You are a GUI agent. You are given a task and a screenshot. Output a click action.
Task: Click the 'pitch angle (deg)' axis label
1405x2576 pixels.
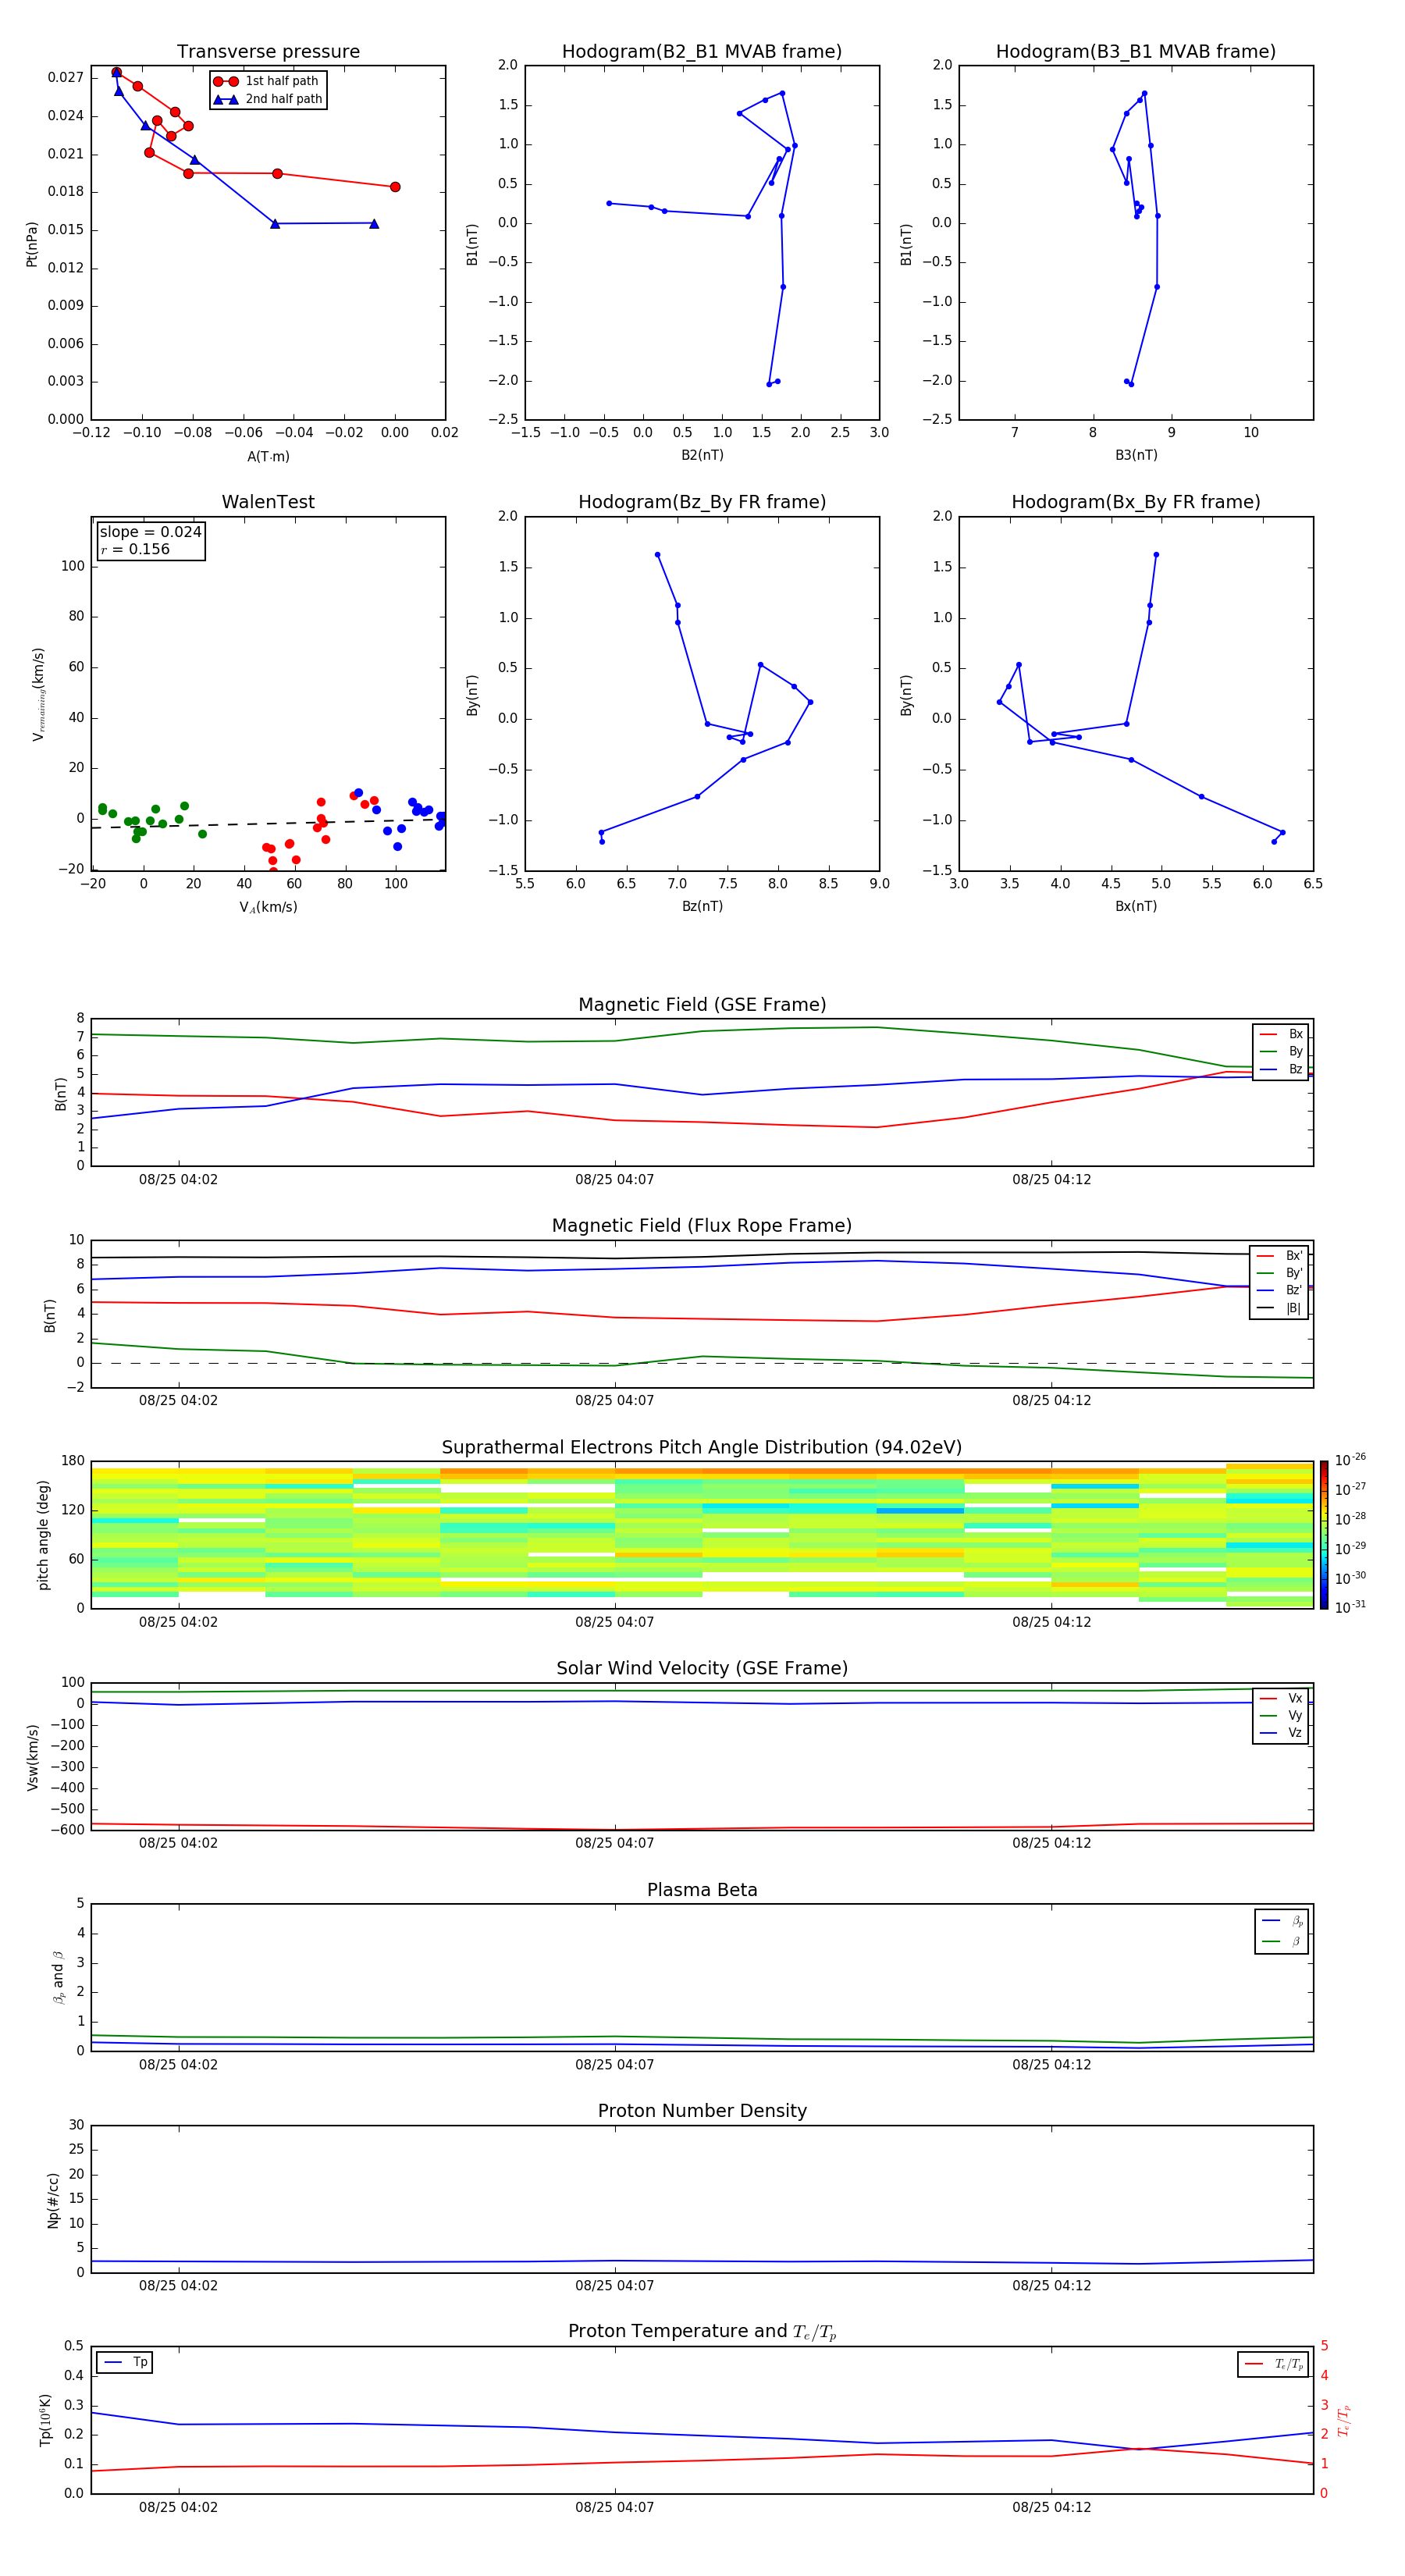click(43, 1535)
